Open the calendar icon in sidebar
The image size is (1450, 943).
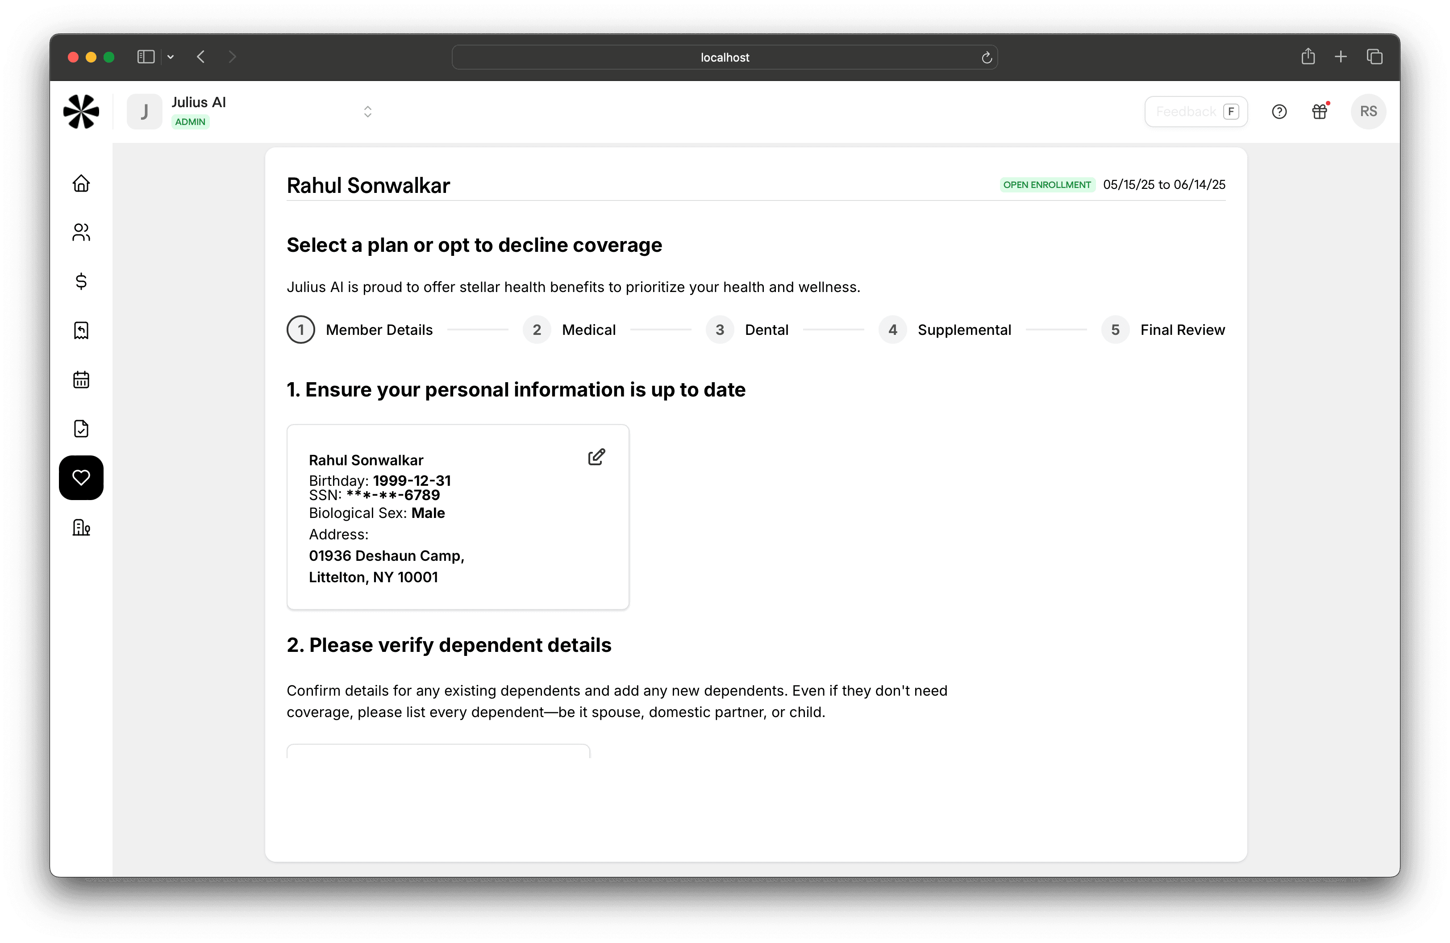(x=81, y=380)
